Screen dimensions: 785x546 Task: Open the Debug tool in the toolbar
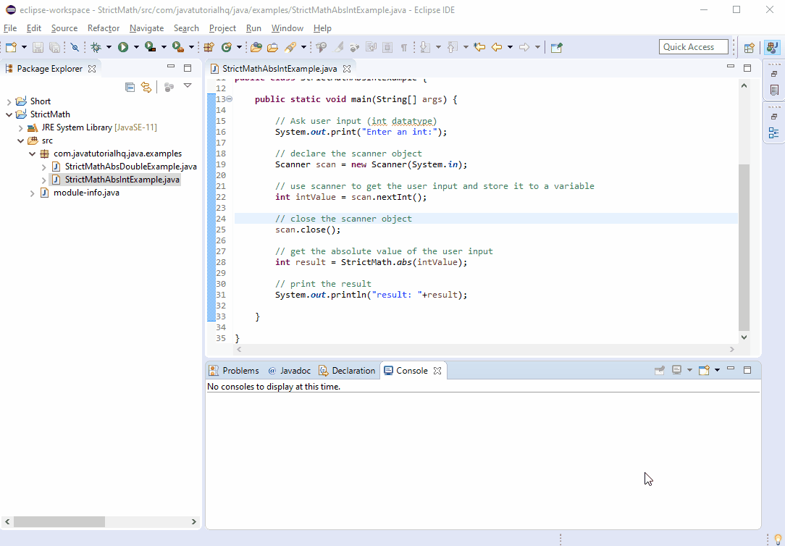point(96,46)
